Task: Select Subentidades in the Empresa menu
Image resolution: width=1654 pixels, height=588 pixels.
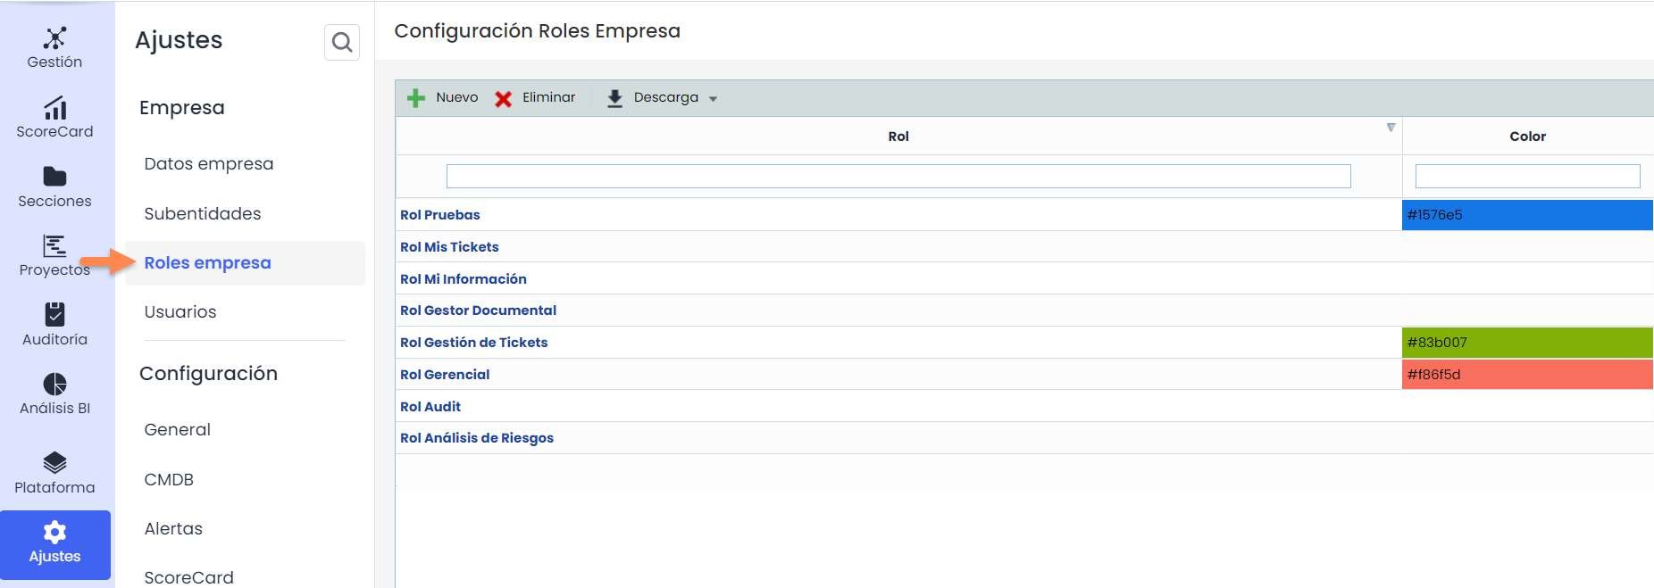Action: [x=203, y=213]
